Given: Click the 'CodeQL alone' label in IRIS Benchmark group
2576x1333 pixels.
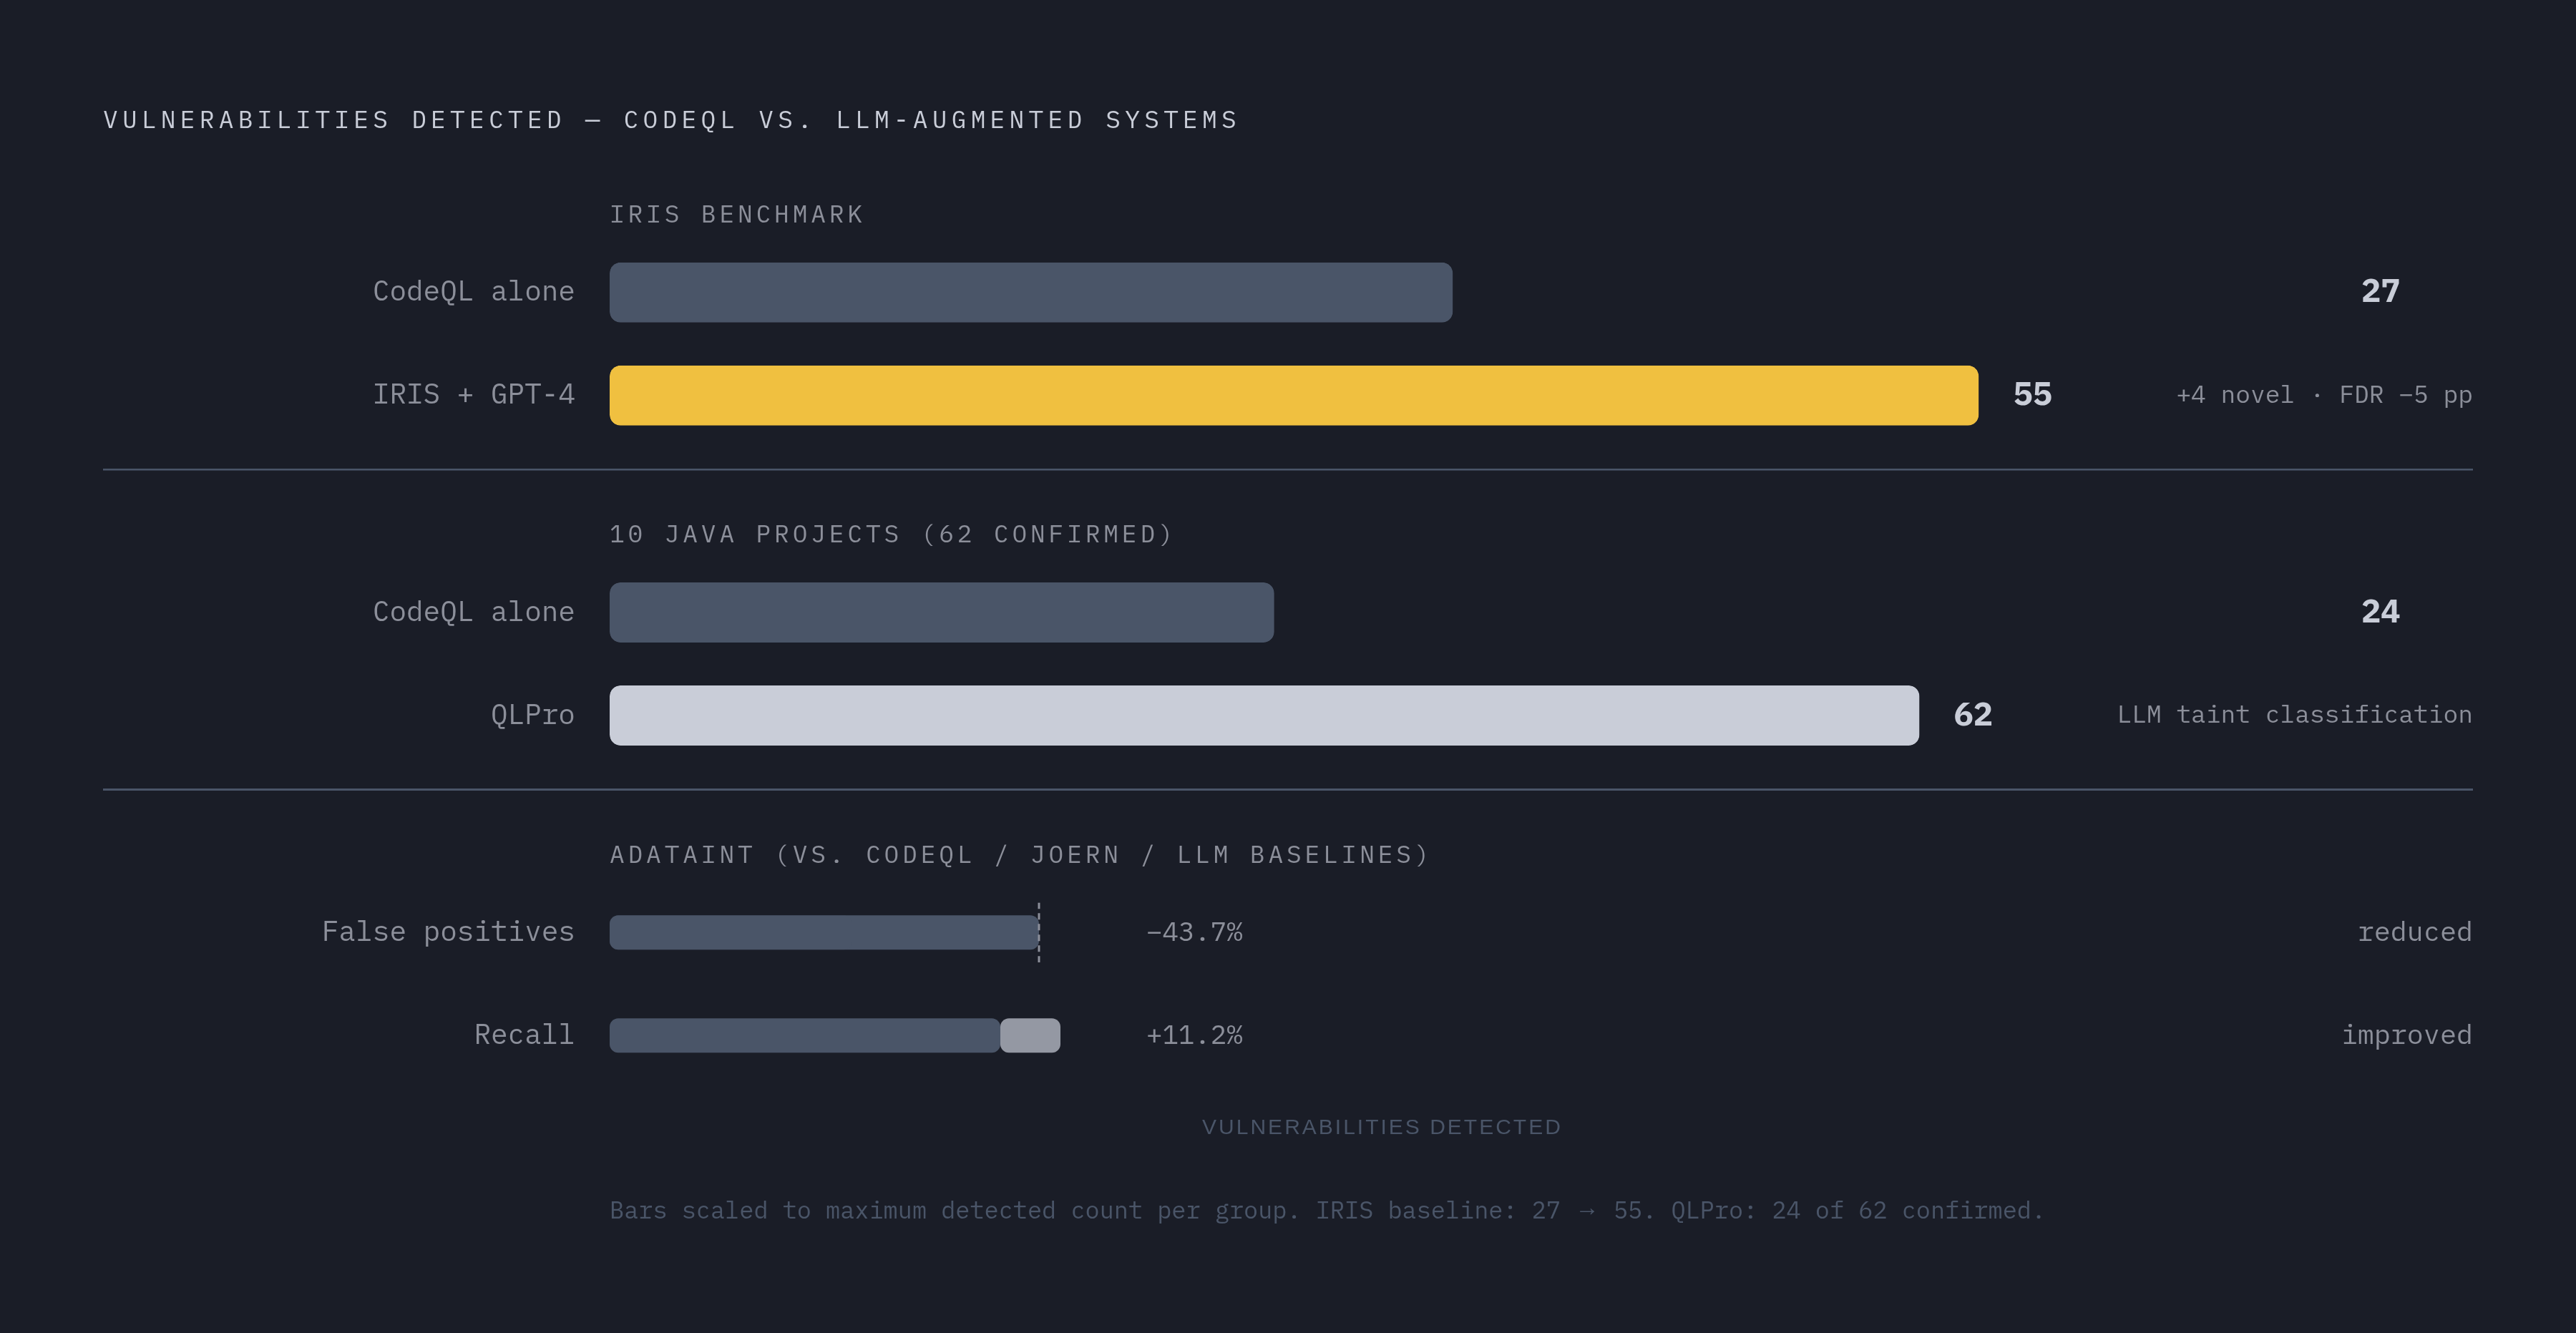Looking at the screenshot, I should pos(473,291).
